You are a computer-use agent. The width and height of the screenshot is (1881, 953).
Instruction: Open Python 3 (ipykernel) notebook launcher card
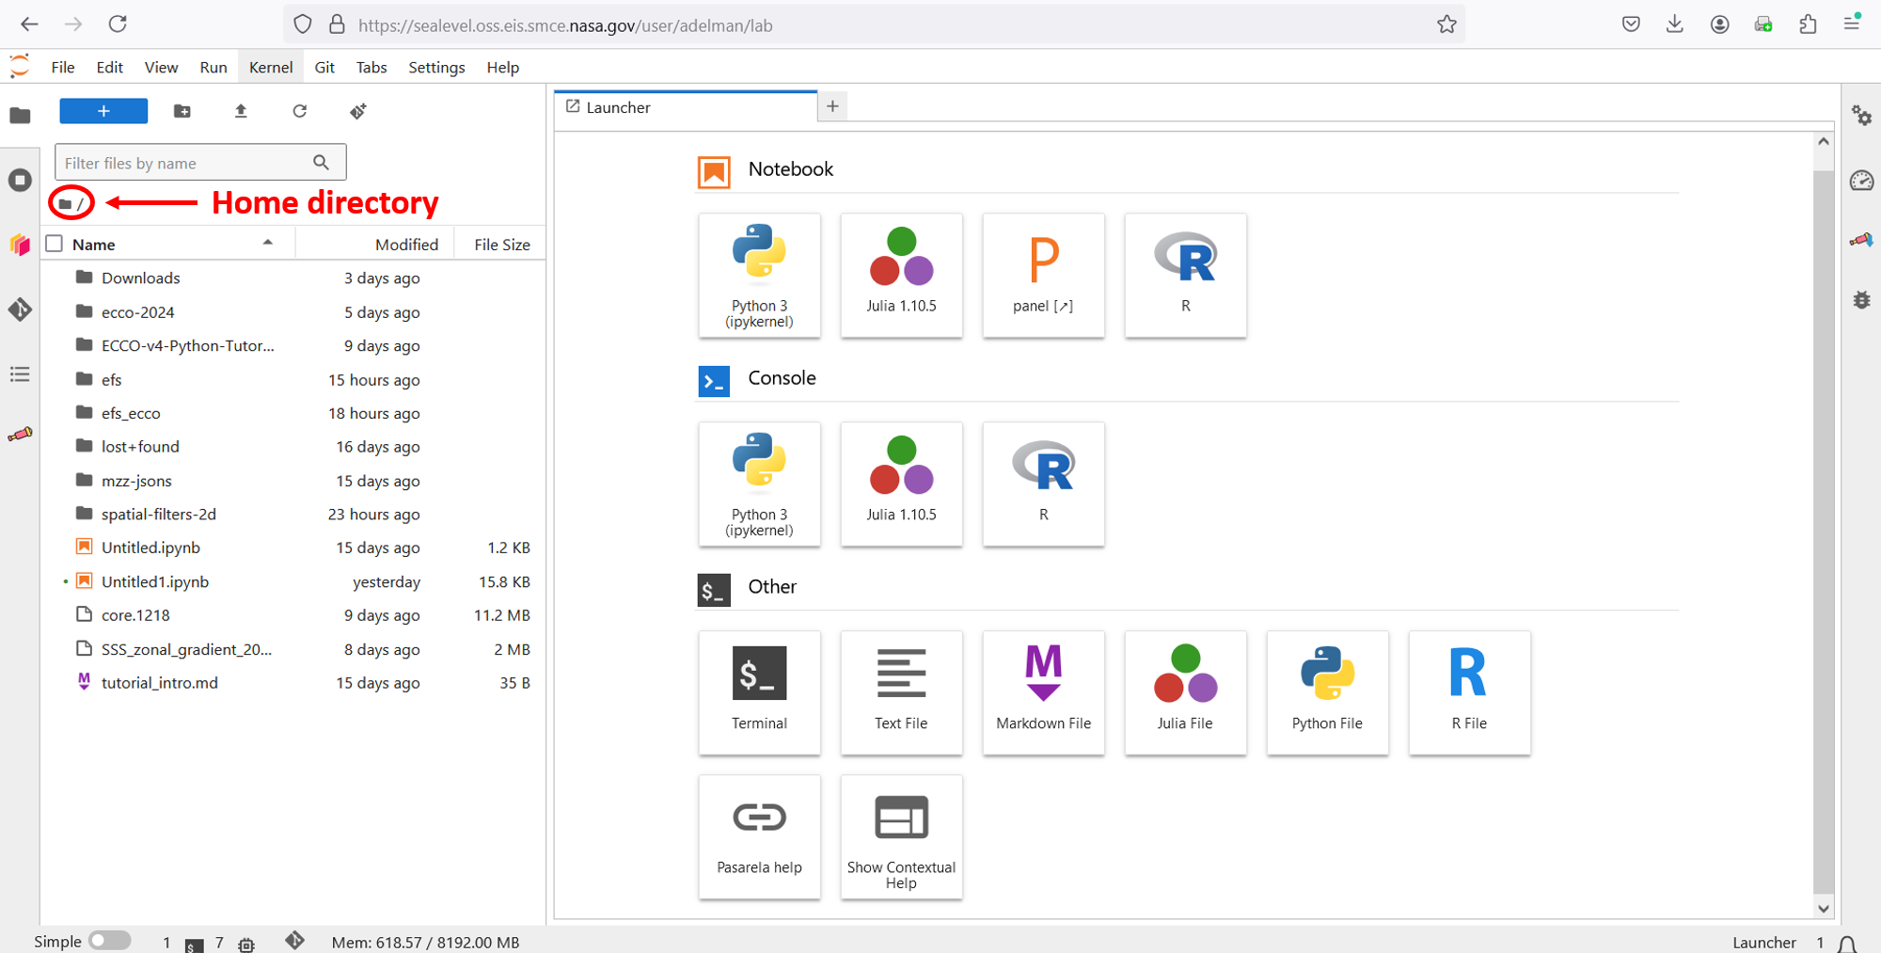[759, 275]
